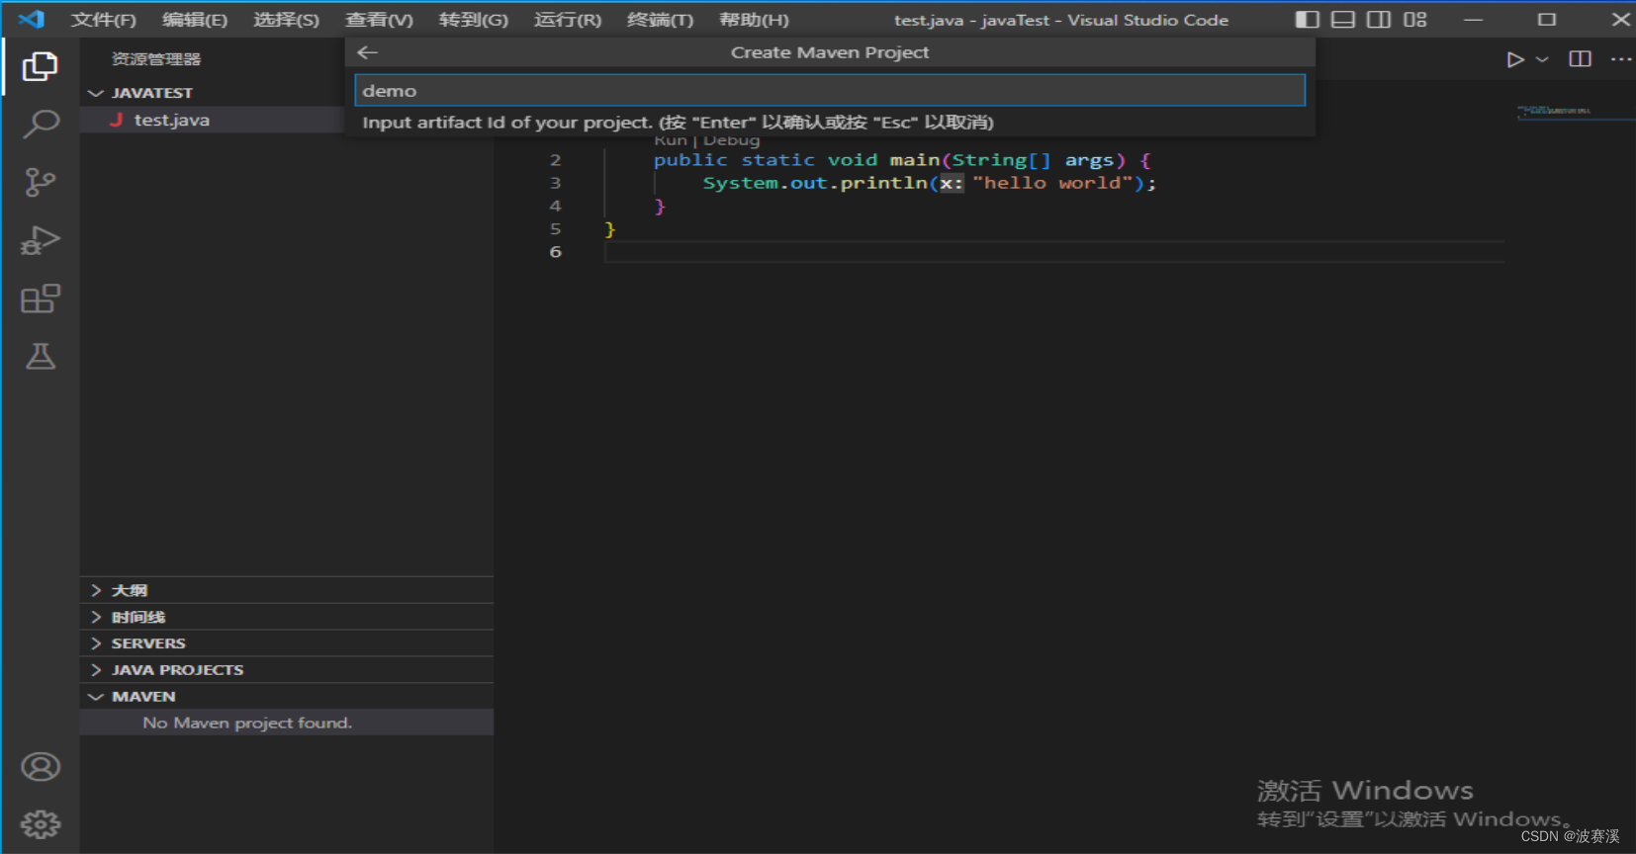Open the Manage gear icon
Image resolution: width=1636 pixels, height=854 pixels.
[40, 824]
